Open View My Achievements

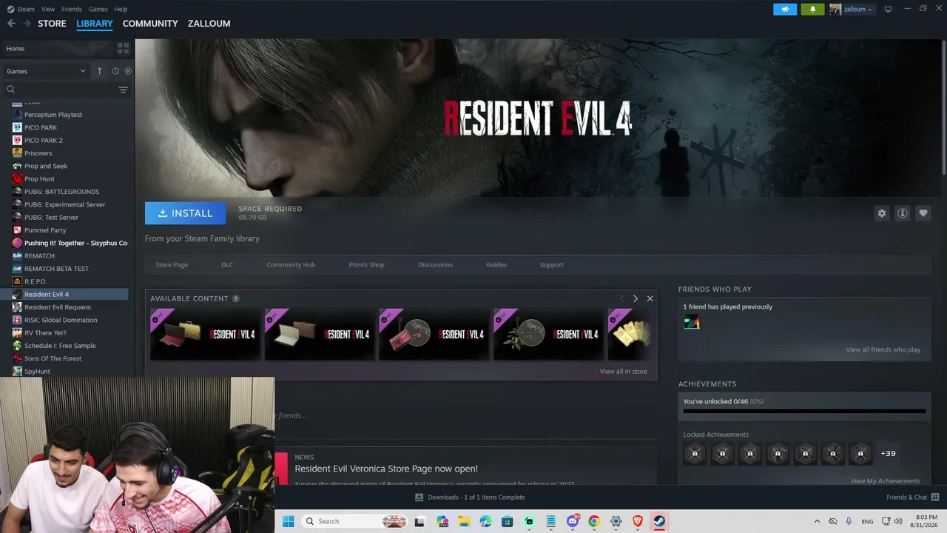coord(885,481)
